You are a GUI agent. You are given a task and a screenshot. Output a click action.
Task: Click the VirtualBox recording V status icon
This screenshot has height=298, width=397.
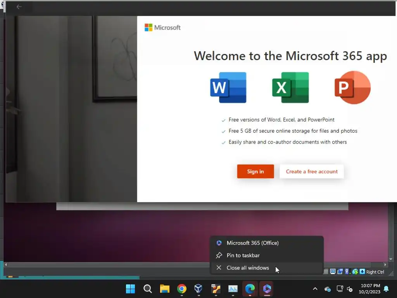(x=347, y=272)
